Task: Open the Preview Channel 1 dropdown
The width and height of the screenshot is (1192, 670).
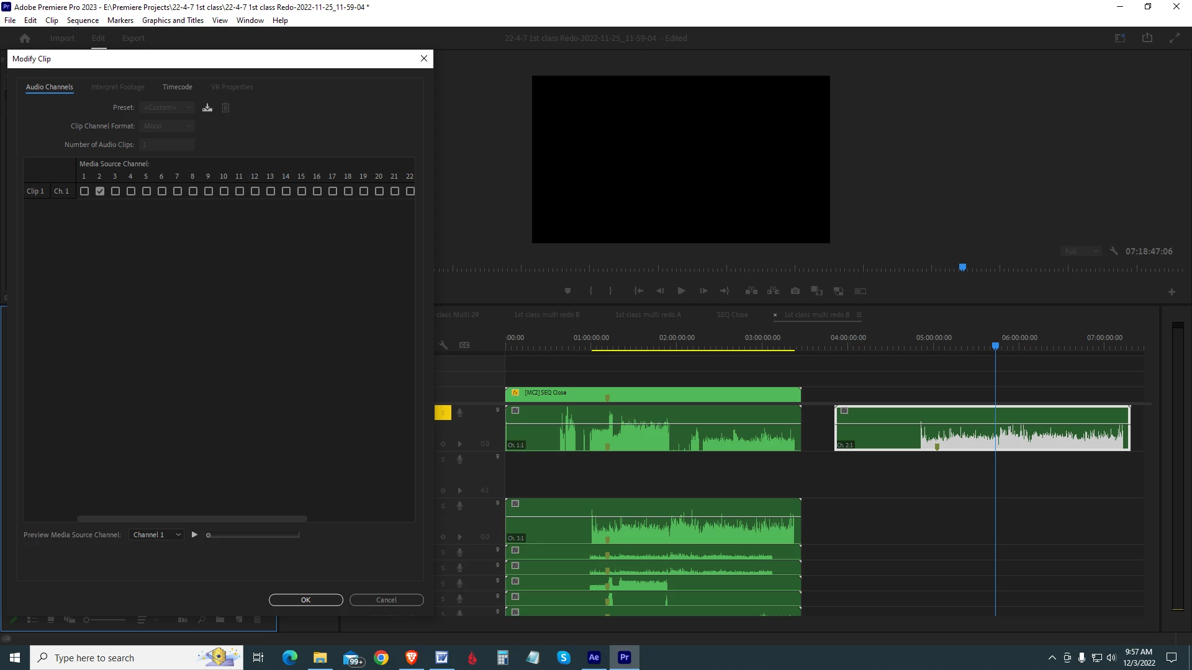Action: point(156,535)
